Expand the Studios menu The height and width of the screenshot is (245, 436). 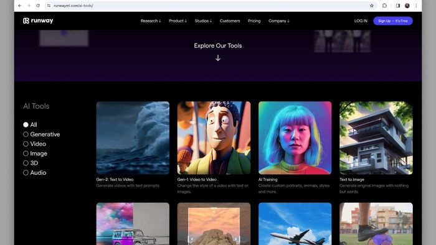203,21
